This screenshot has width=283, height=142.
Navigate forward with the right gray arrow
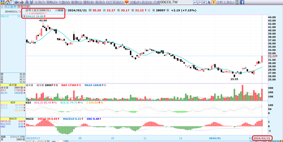21,2
